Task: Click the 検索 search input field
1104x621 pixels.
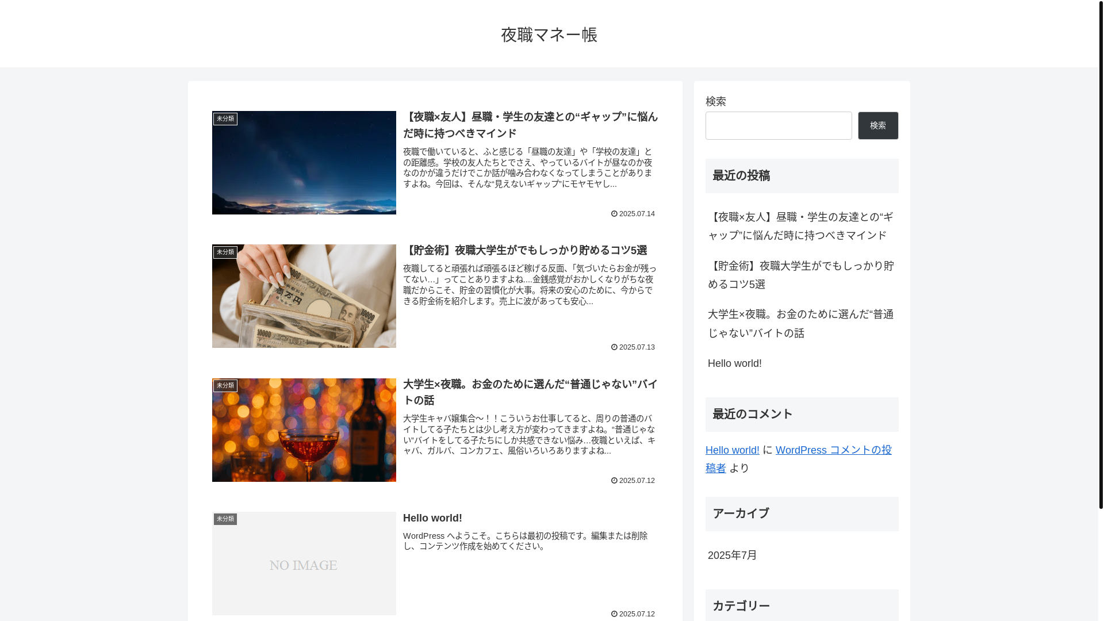Action: click(779, 125)
